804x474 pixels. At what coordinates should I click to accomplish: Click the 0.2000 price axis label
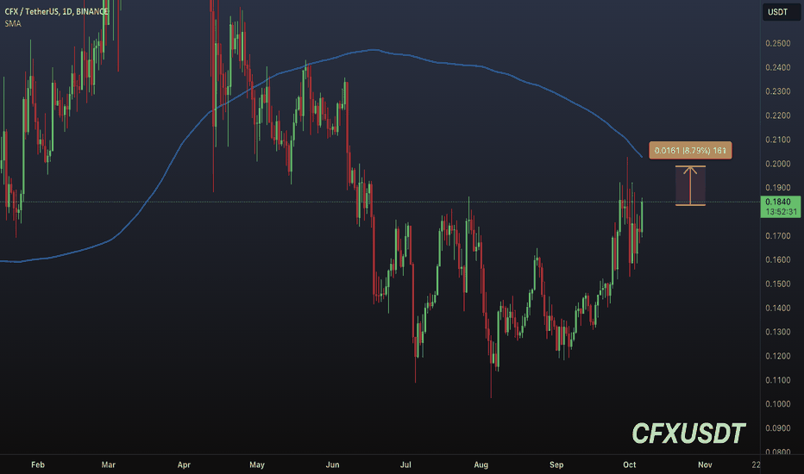point(778,164)
